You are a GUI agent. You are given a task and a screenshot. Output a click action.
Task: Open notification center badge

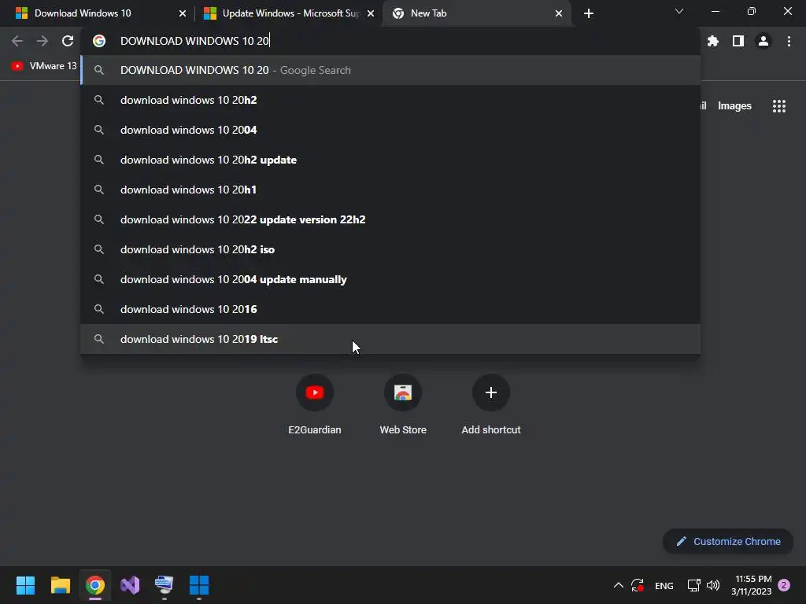point(784,585)
